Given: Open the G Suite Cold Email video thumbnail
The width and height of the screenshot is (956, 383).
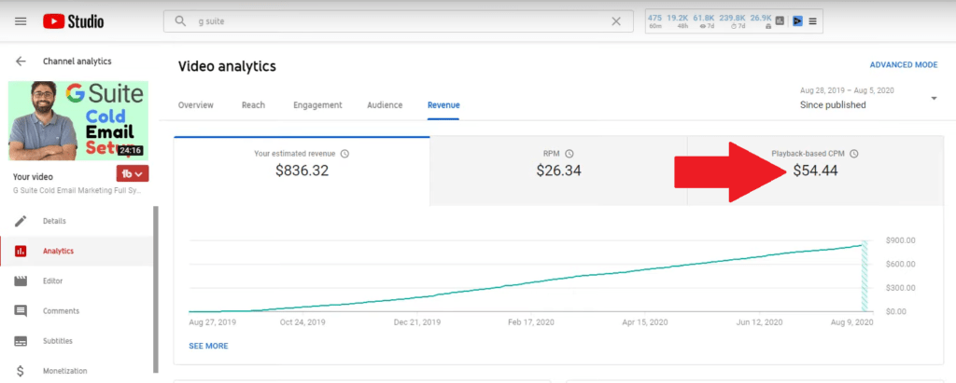Looking at the screenshot, I should click(x=77, y=121).
